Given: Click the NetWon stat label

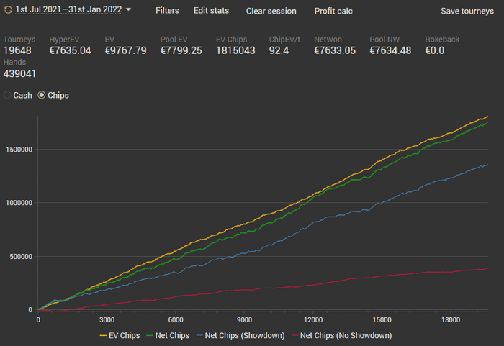Looking at the screenshot, I should (x=328, y=40).
